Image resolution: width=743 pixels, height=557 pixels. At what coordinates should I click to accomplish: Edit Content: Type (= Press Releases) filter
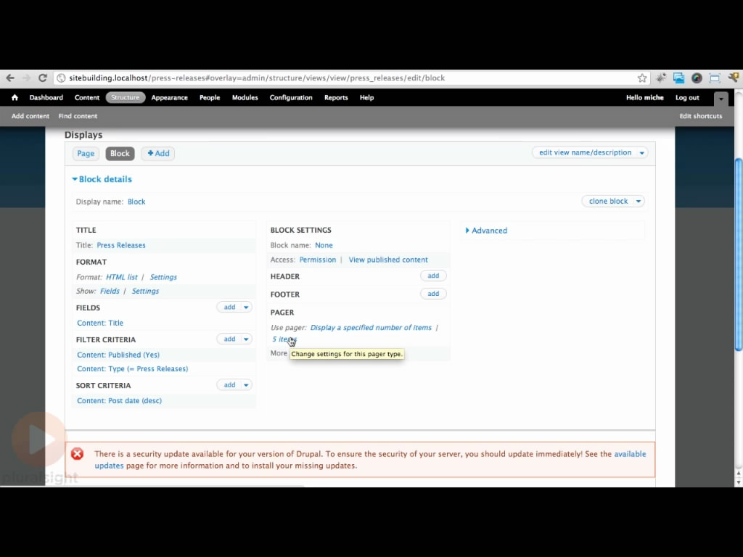point(132,369)
